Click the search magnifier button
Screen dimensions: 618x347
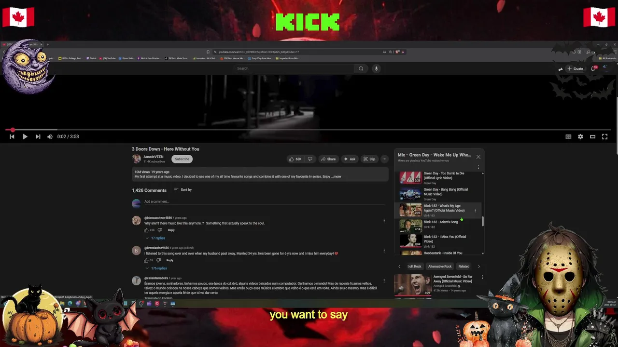tap(361, 68)
